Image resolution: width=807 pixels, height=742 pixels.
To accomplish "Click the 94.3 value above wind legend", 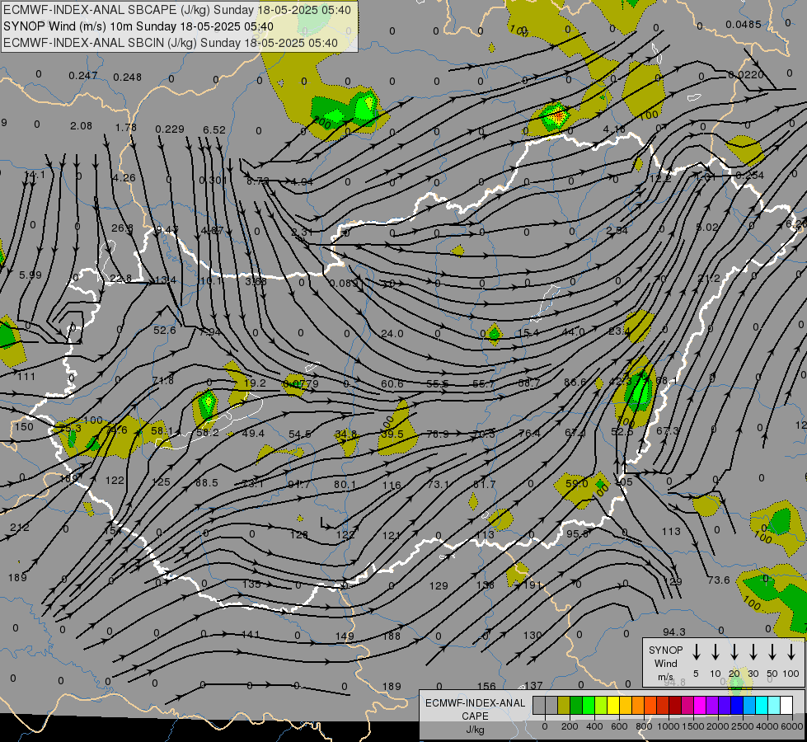I will tap(674, 632).
